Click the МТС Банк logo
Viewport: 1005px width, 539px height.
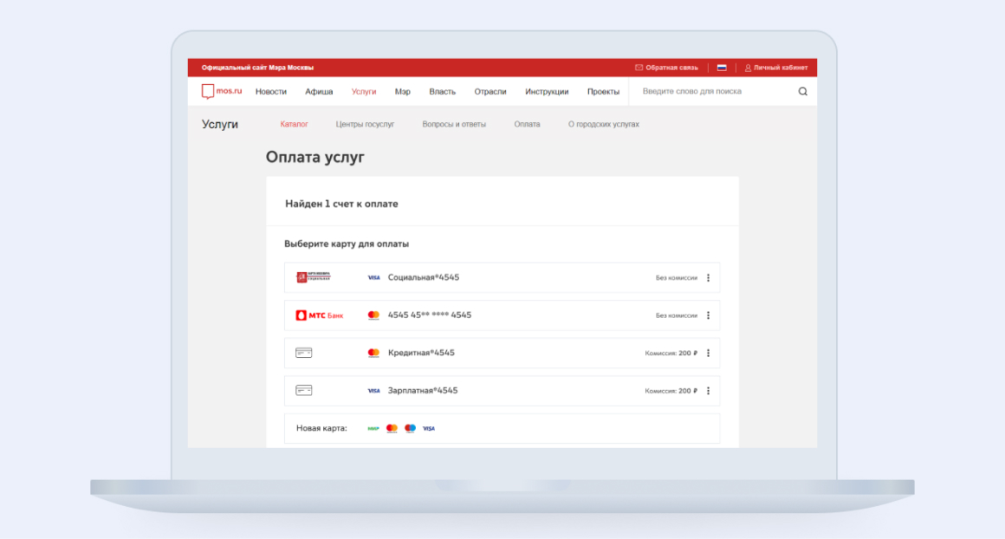(320, 315)
